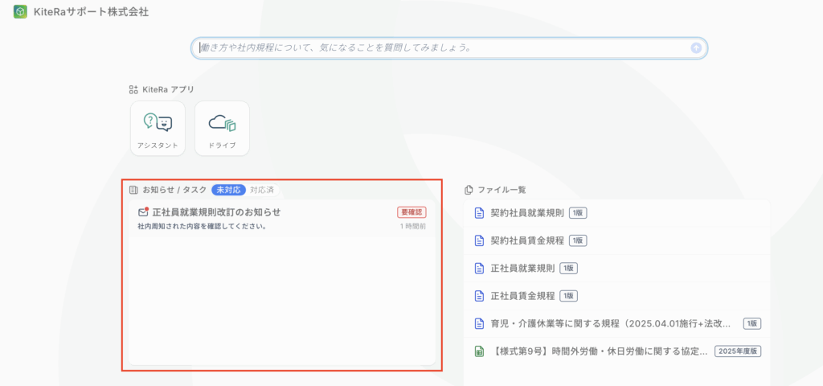Screen dimensions: 823x386
Task: Open the 正社員就業規則改訂のお知らせ notification
Action: [x=217, y=212]
